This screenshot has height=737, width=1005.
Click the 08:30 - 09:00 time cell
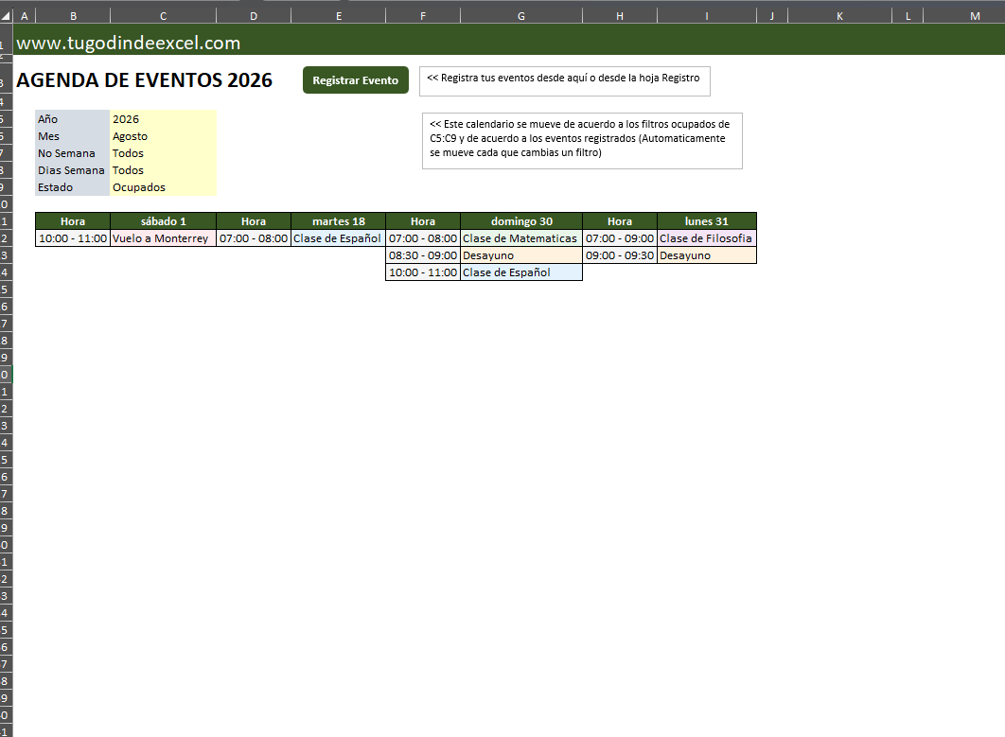tap(423, 255)
